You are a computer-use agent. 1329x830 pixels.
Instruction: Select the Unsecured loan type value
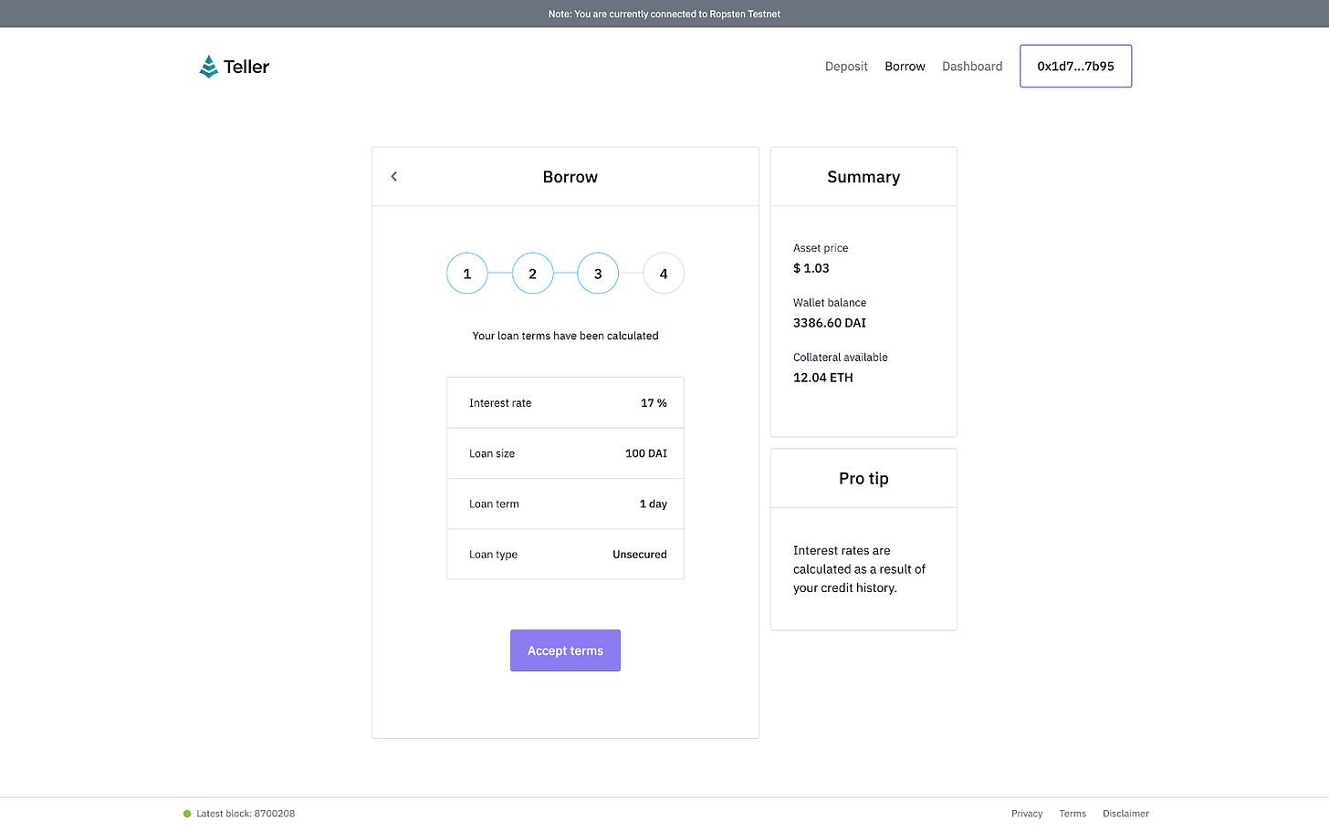pyautogui.click(x=640, y=555)
